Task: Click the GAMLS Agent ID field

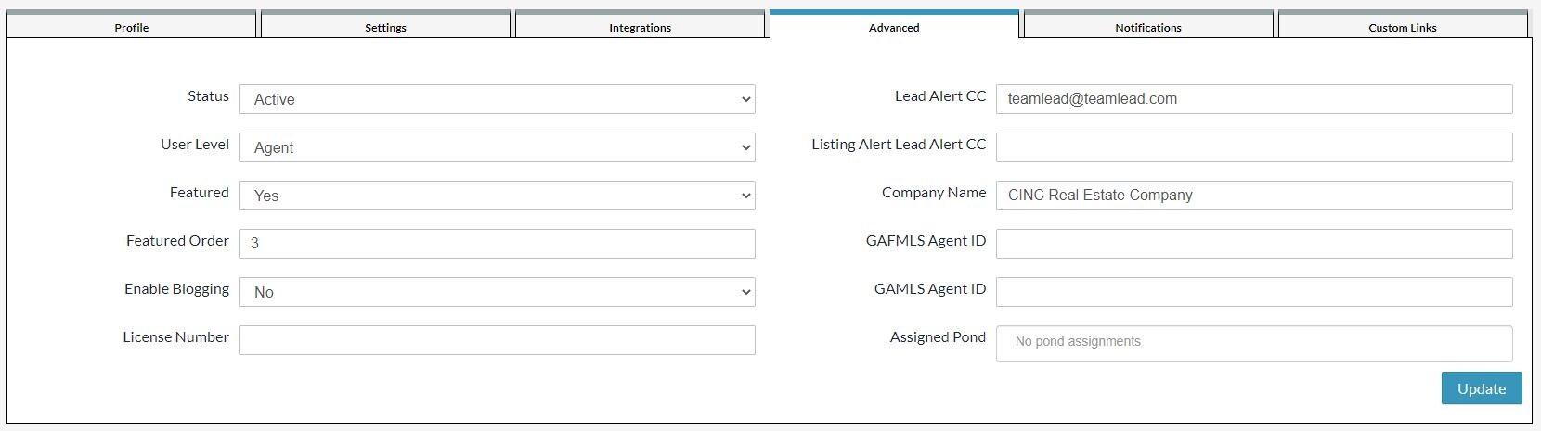Action: [1254, 292]
